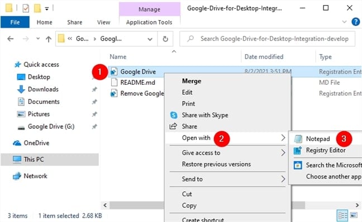
Task: Open the Application Tools tab
Action: pos(149,22)
